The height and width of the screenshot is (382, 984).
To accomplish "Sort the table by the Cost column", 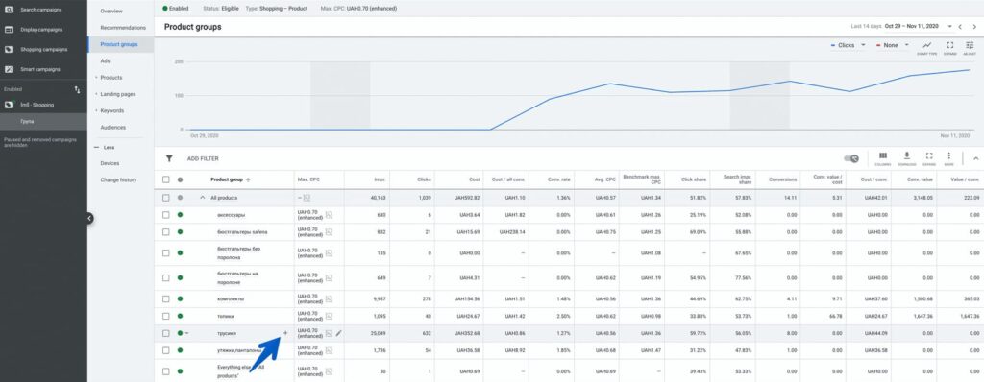I will pyautogui.click(x=475, y=179).
